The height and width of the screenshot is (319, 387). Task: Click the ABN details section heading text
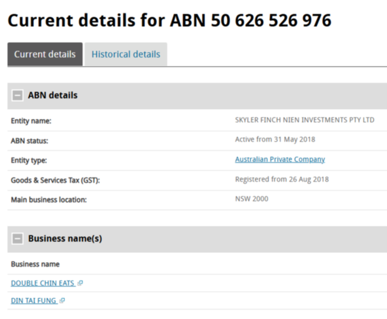coord(52,95)
